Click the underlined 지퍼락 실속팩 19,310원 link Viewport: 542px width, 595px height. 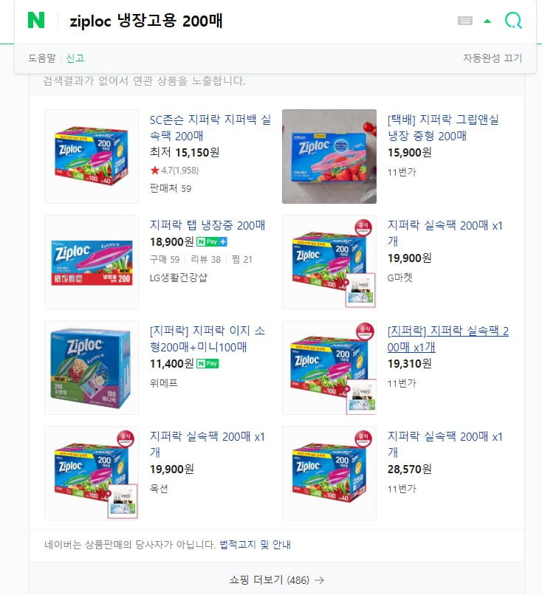[448, 339]
